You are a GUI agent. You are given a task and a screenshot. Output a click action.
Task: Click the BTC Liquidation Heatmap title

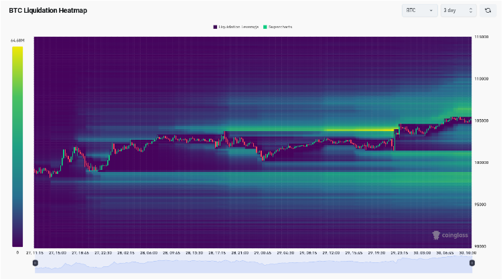[x=48, y=11]
